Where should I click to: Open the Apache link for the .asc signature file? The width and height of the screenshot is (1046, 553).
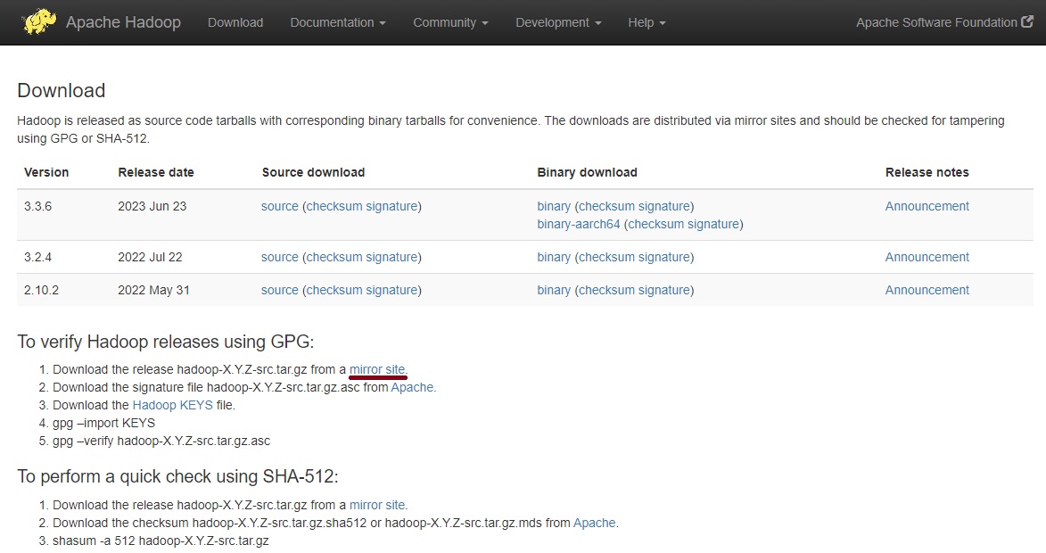412,388
